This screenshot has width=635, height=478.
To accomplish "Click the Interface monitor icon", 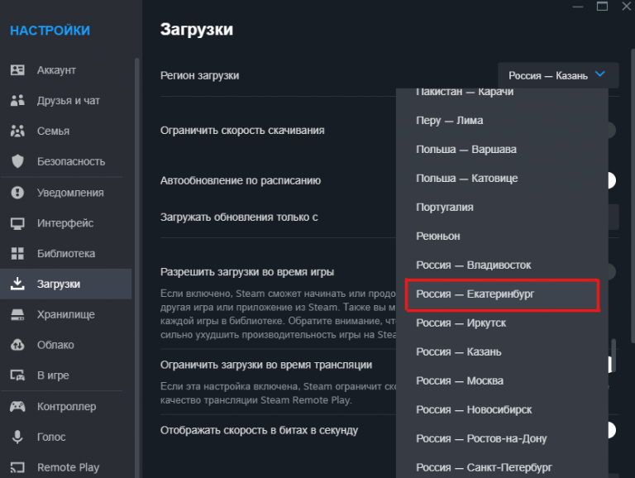I will 17,223.
